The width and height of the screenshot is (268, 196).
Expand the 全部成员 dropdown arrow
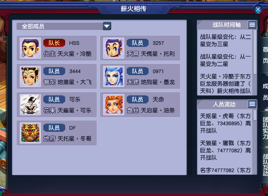click(x=107, y=26)
